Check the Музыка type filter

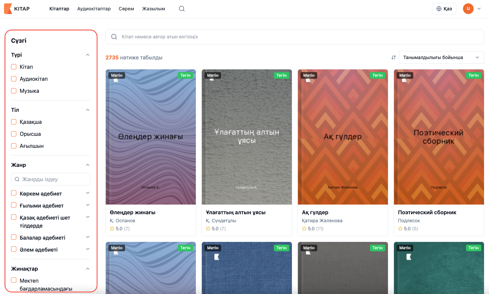click(x=14, y=91)
